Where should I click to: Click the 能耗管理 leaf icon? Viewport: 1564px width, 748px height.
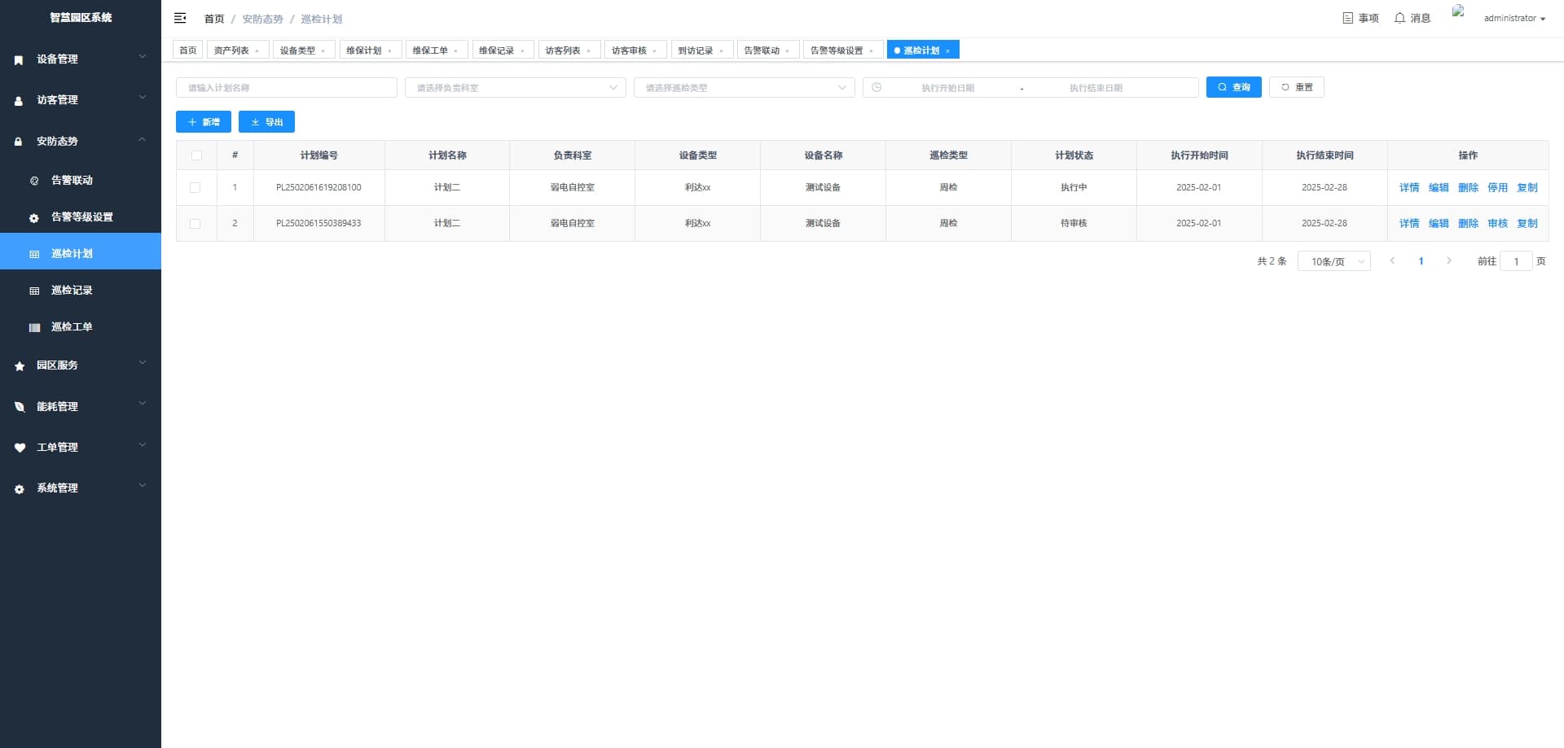20,407
